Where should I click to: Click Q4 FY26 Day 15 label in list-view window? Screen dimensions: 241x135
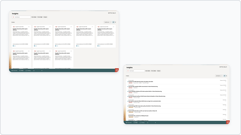click(x=223, y=67)
